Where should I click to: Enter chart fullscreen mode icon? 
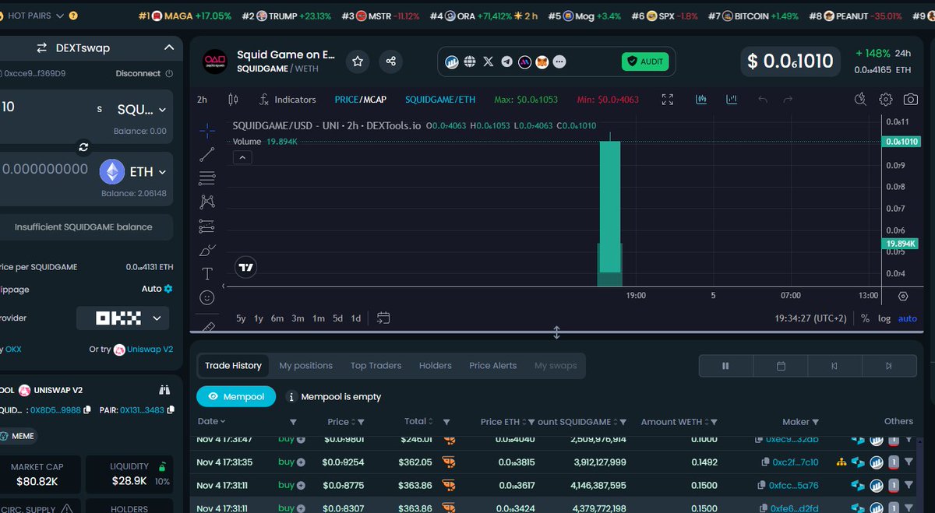pyautogui.click(x=668, y=100)
